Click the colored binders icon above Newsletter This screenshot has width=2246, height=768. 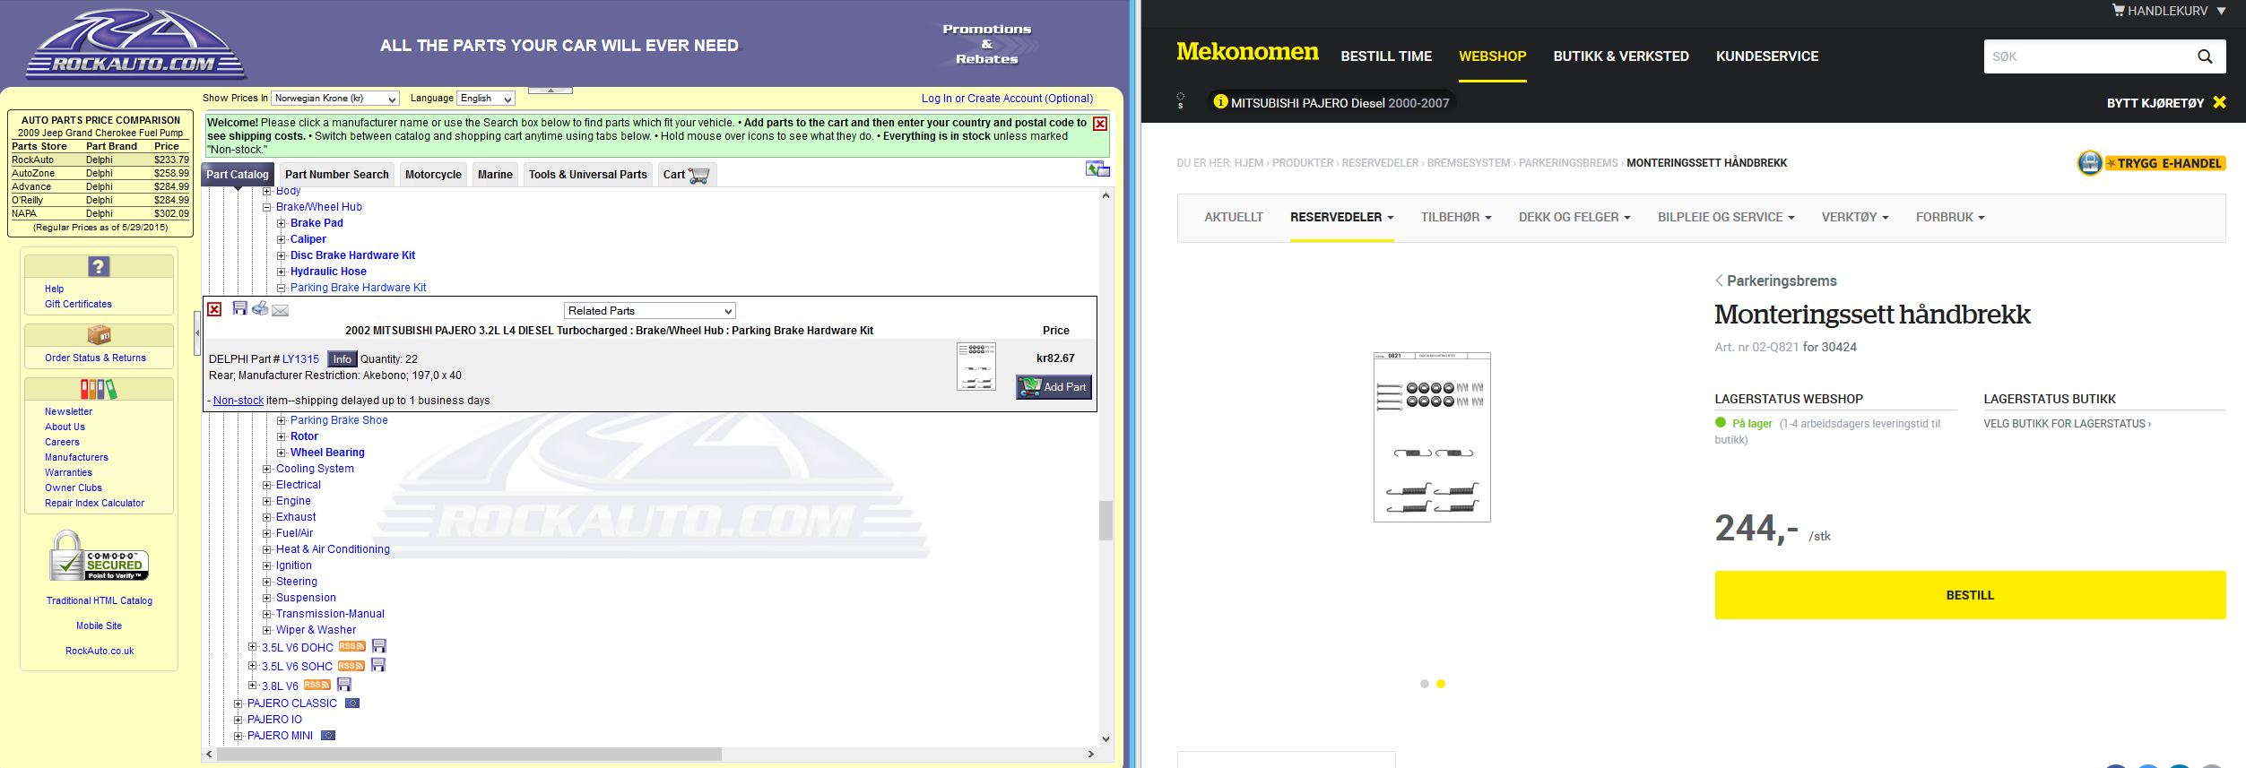(x=99, y=389)
